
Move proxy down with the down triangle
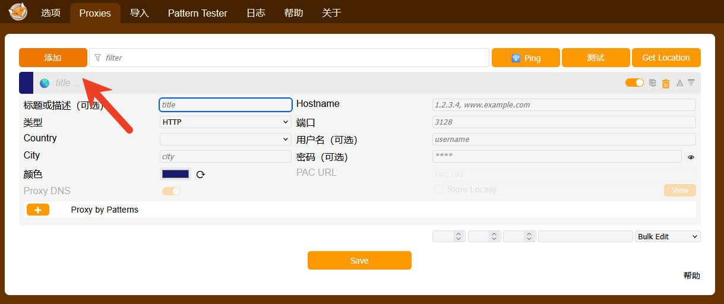[691, 83]
